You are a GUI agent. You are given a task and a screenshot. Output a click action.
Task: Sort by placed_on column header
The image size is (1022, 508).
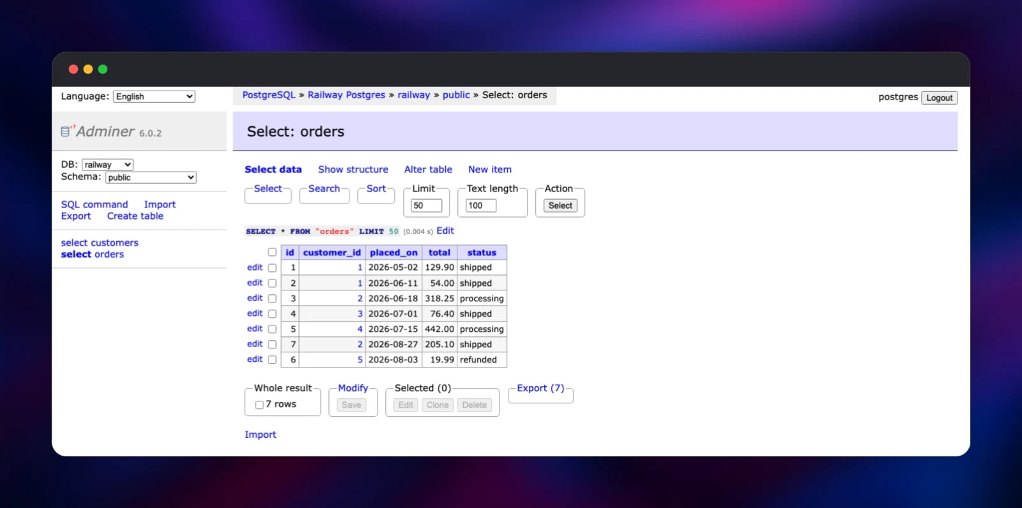point(393,253)
